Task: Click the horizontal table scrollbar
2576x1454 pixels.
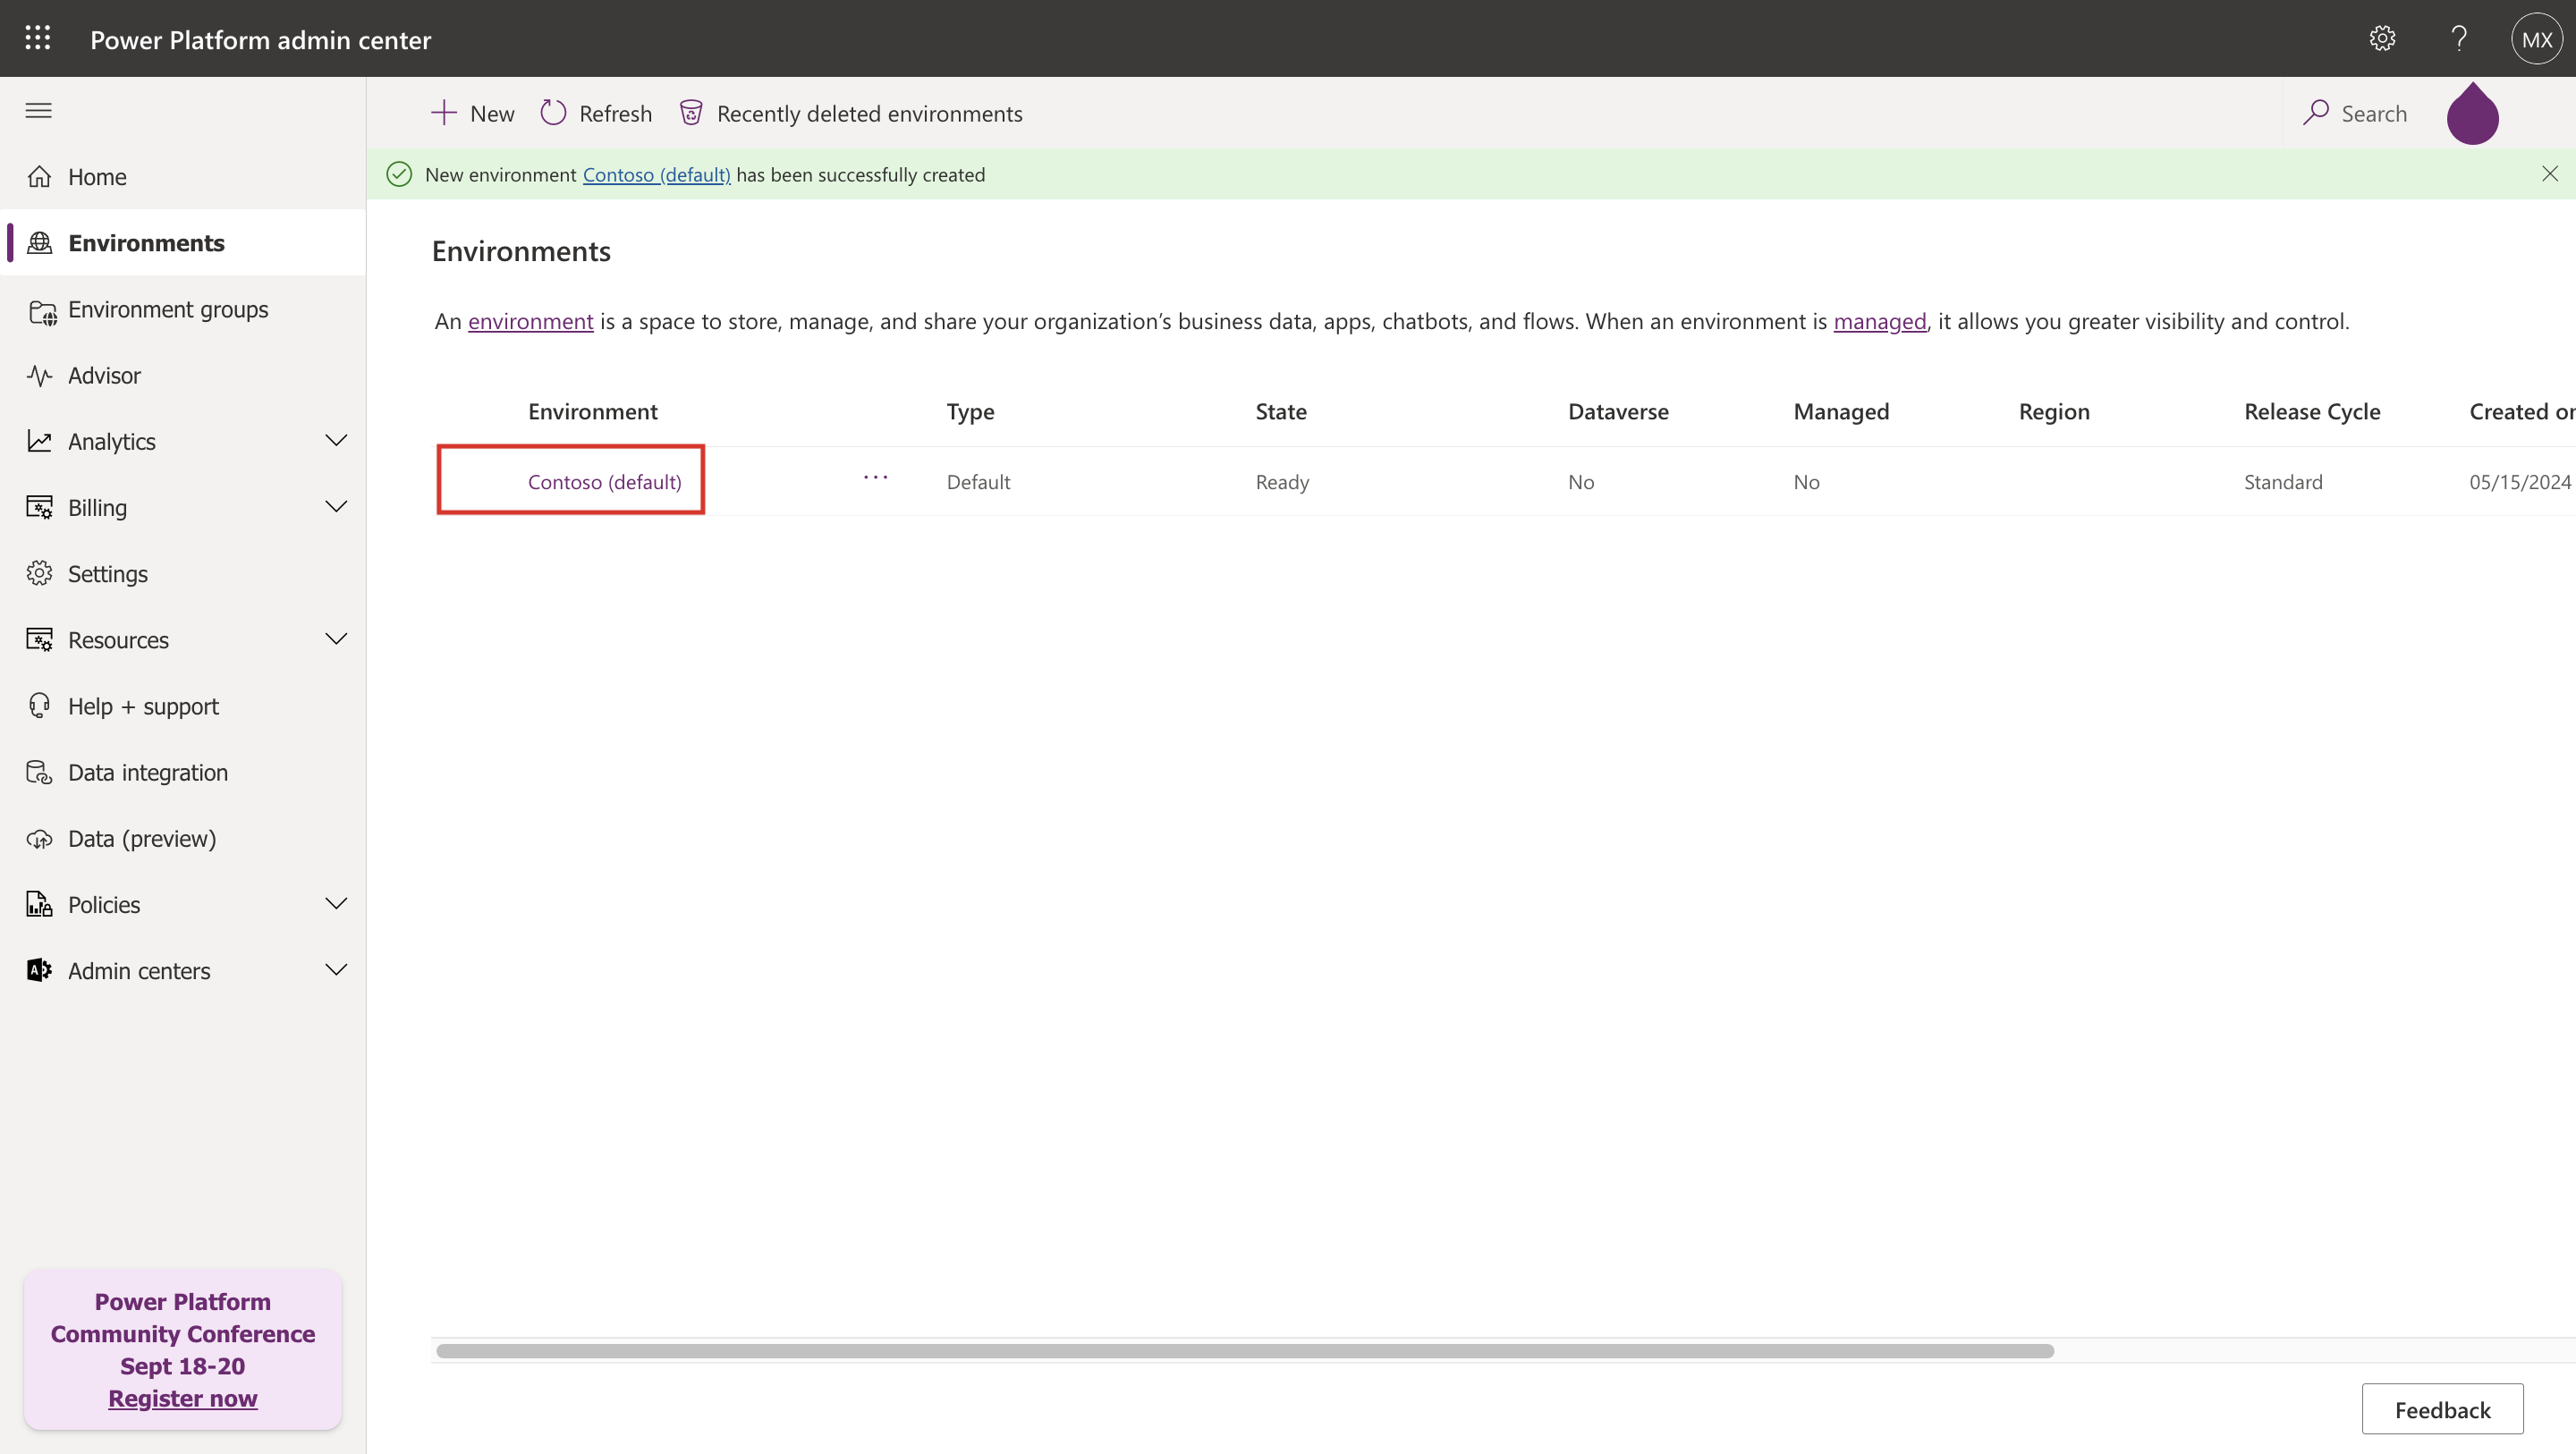Action: point(1244,1351)
